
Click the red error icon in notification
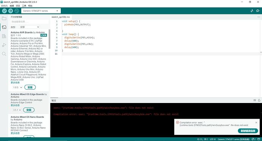[x=177, y=122]
